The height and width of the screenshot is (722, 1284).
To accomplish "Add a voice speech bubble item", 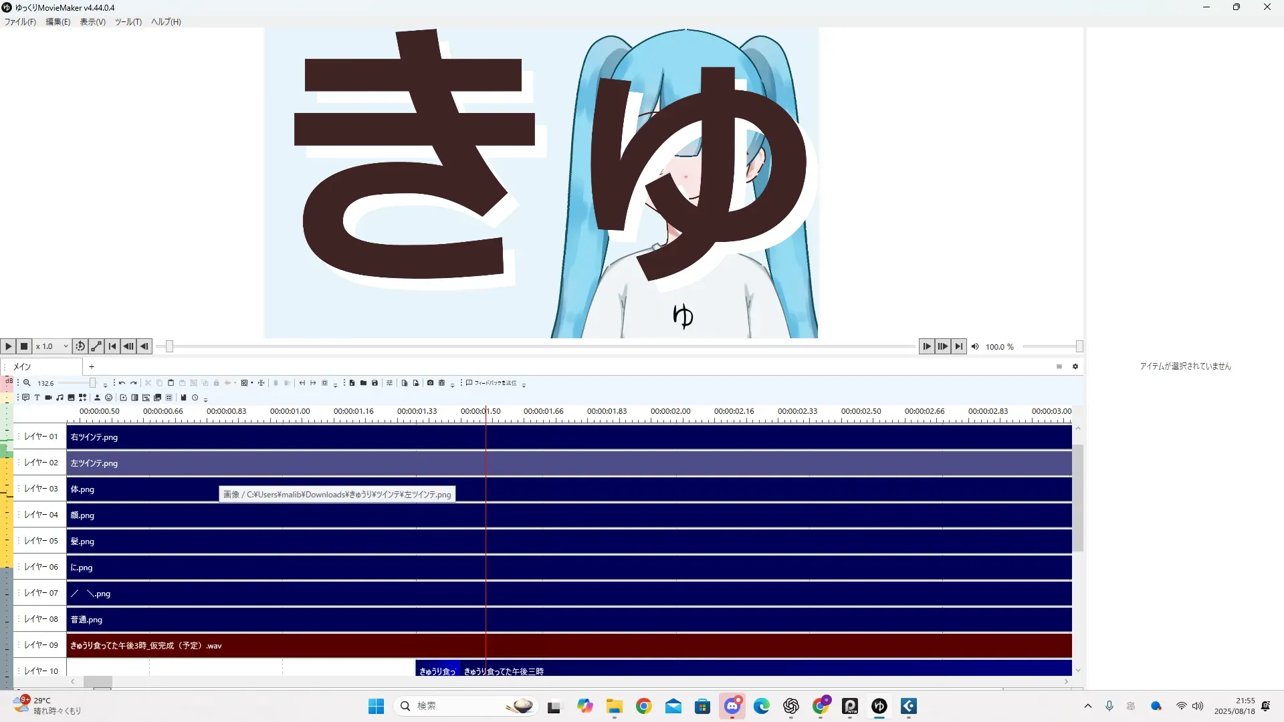I will tap(25, 398).
